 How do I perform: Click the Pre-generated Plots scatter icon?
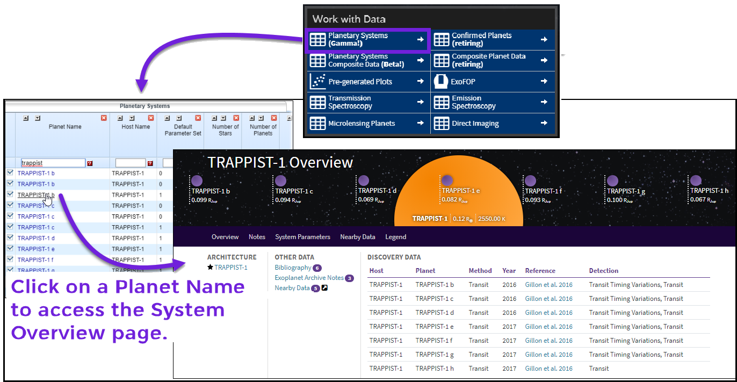pos(318,82)
